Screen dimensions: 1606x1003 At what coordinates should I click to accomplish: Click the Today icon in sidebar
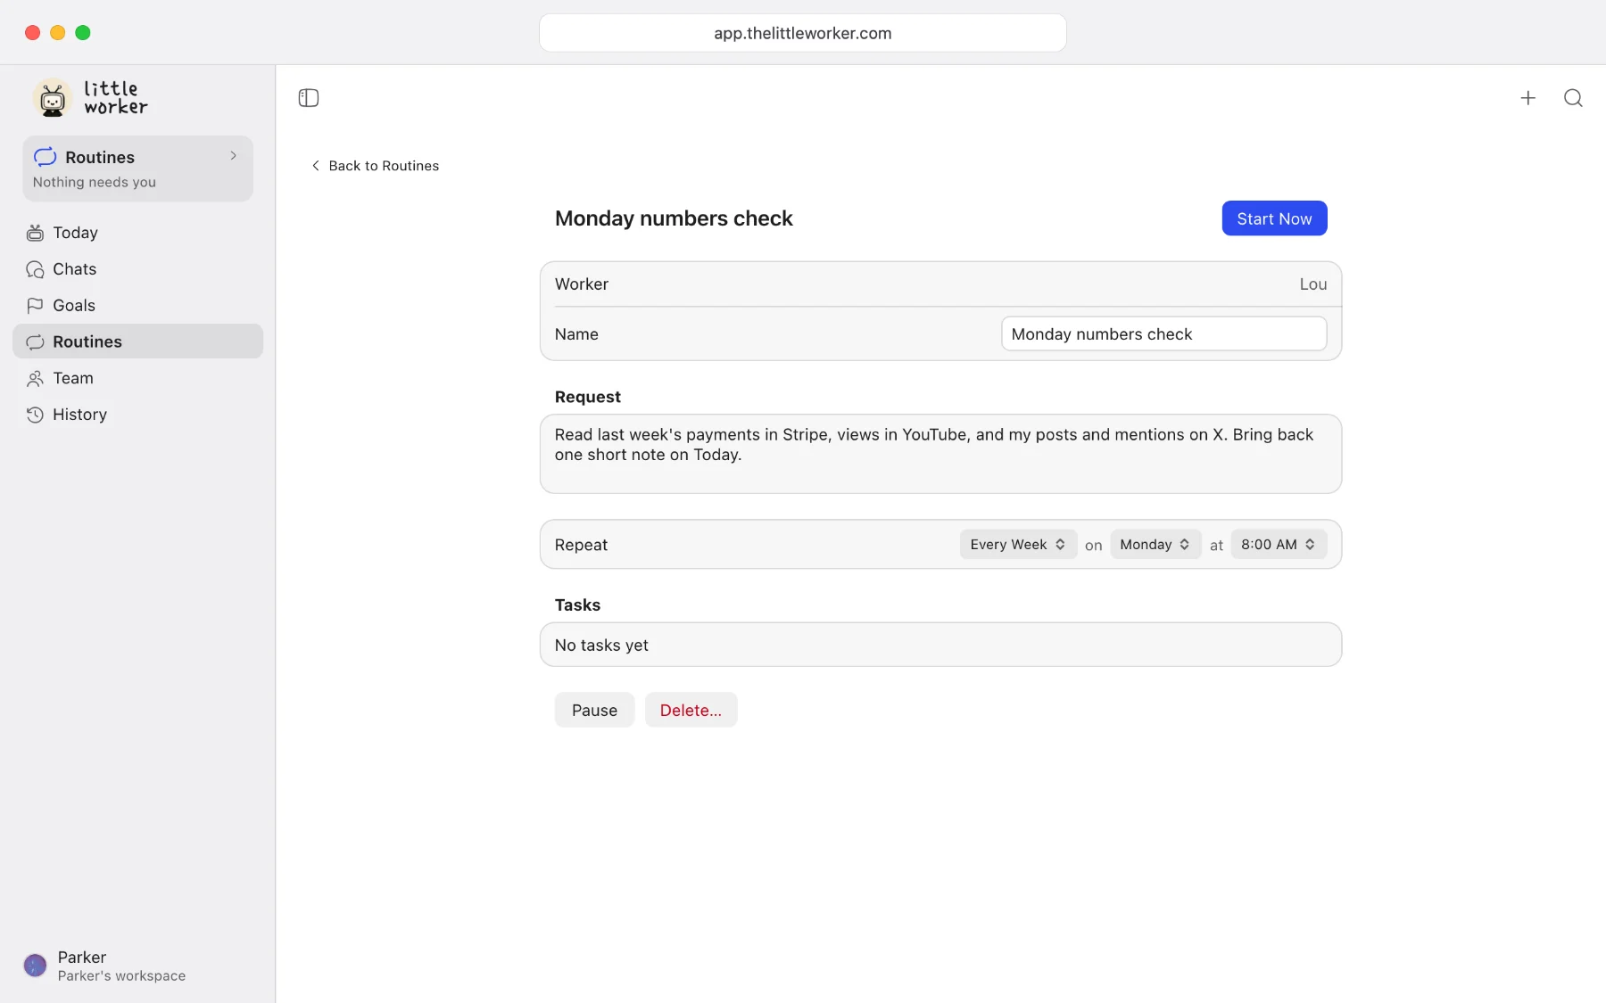point(35,233)
